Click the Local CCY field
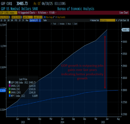The height and width of the screenshot is (124, 130). pyautogui.click(x=38, y=17)
